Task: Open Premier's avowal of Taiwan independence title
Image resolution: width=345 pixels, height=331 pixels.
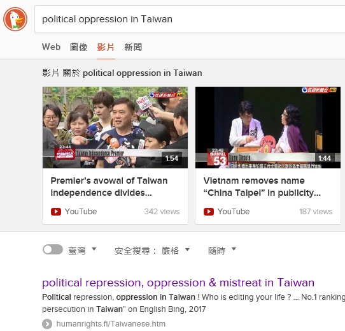Action: click(x=109, y=187)
